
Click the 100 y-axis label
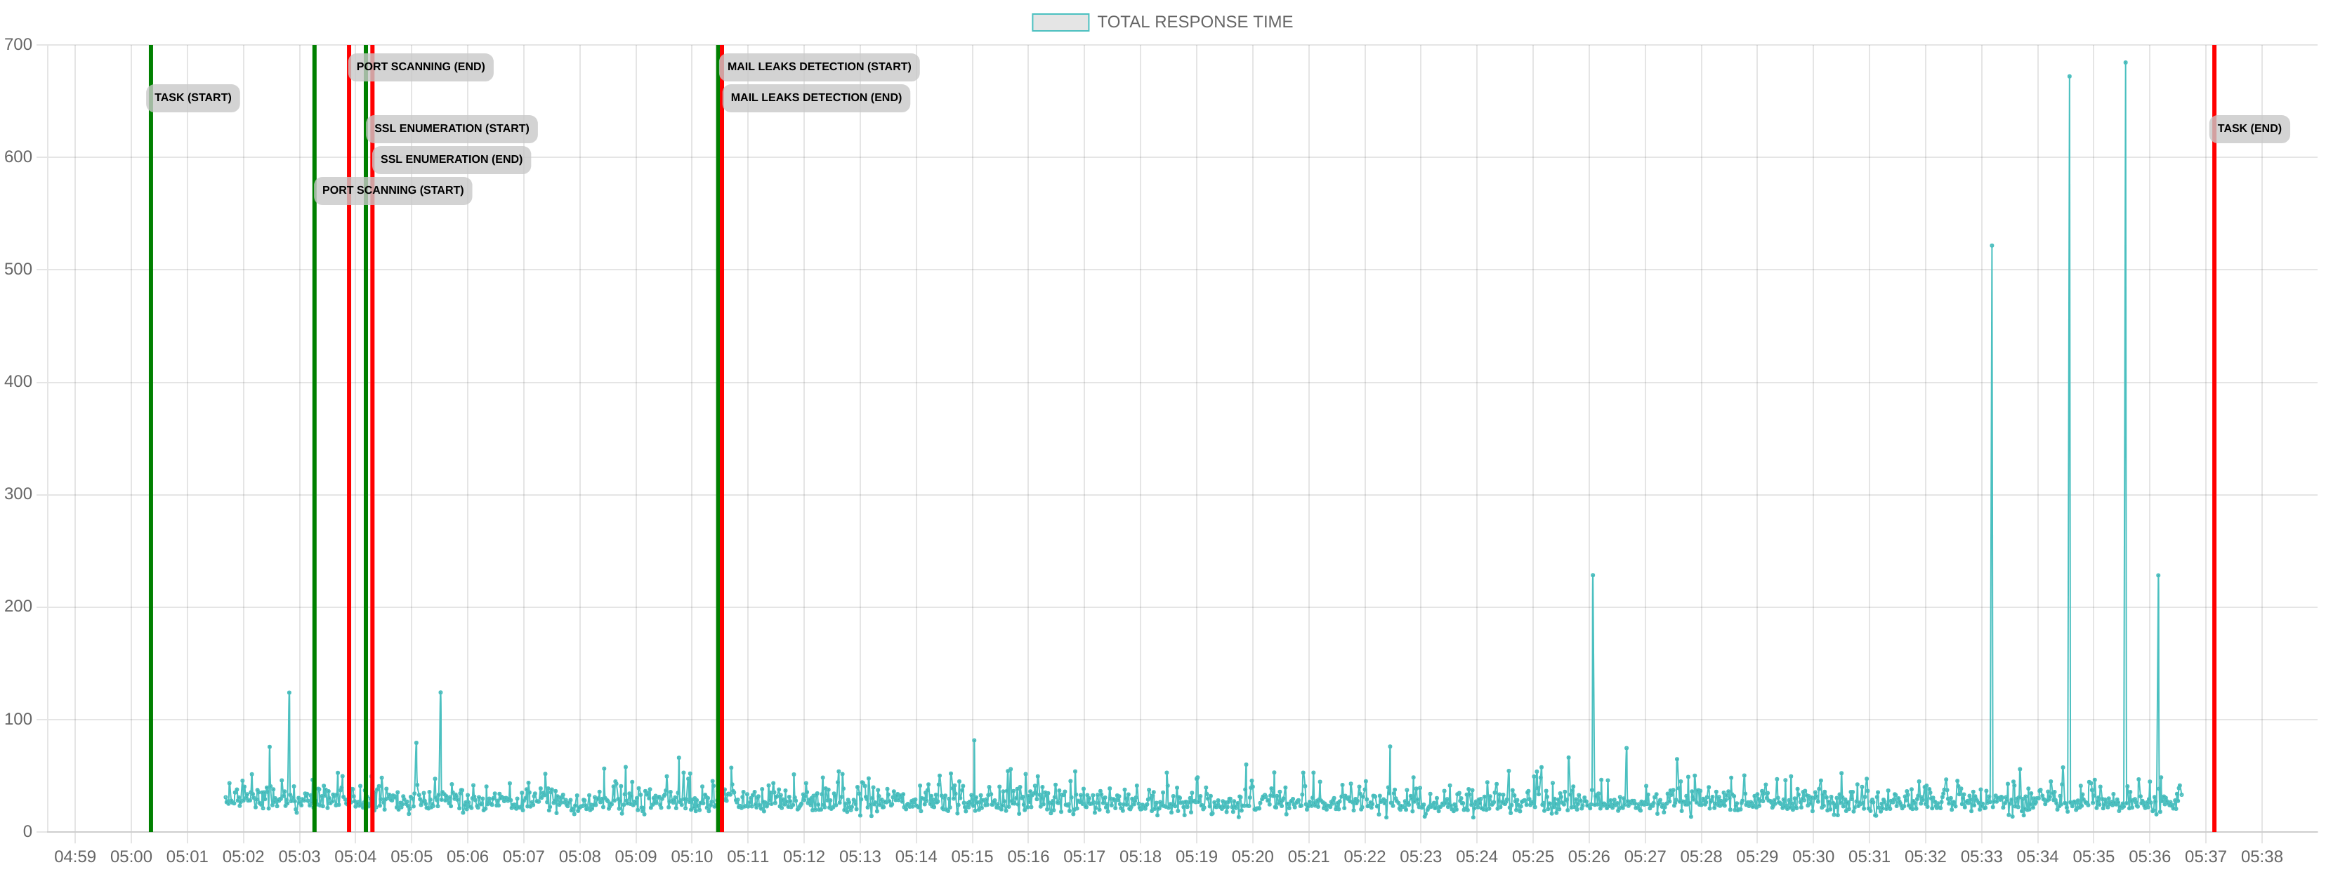pos(18,720)
